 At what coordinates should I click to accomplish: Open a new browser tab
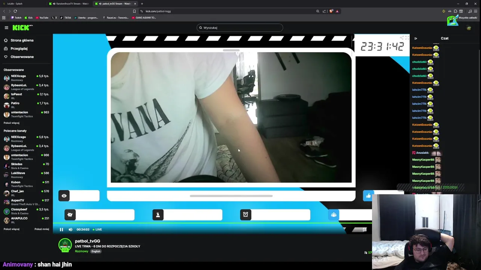[142, 4]
